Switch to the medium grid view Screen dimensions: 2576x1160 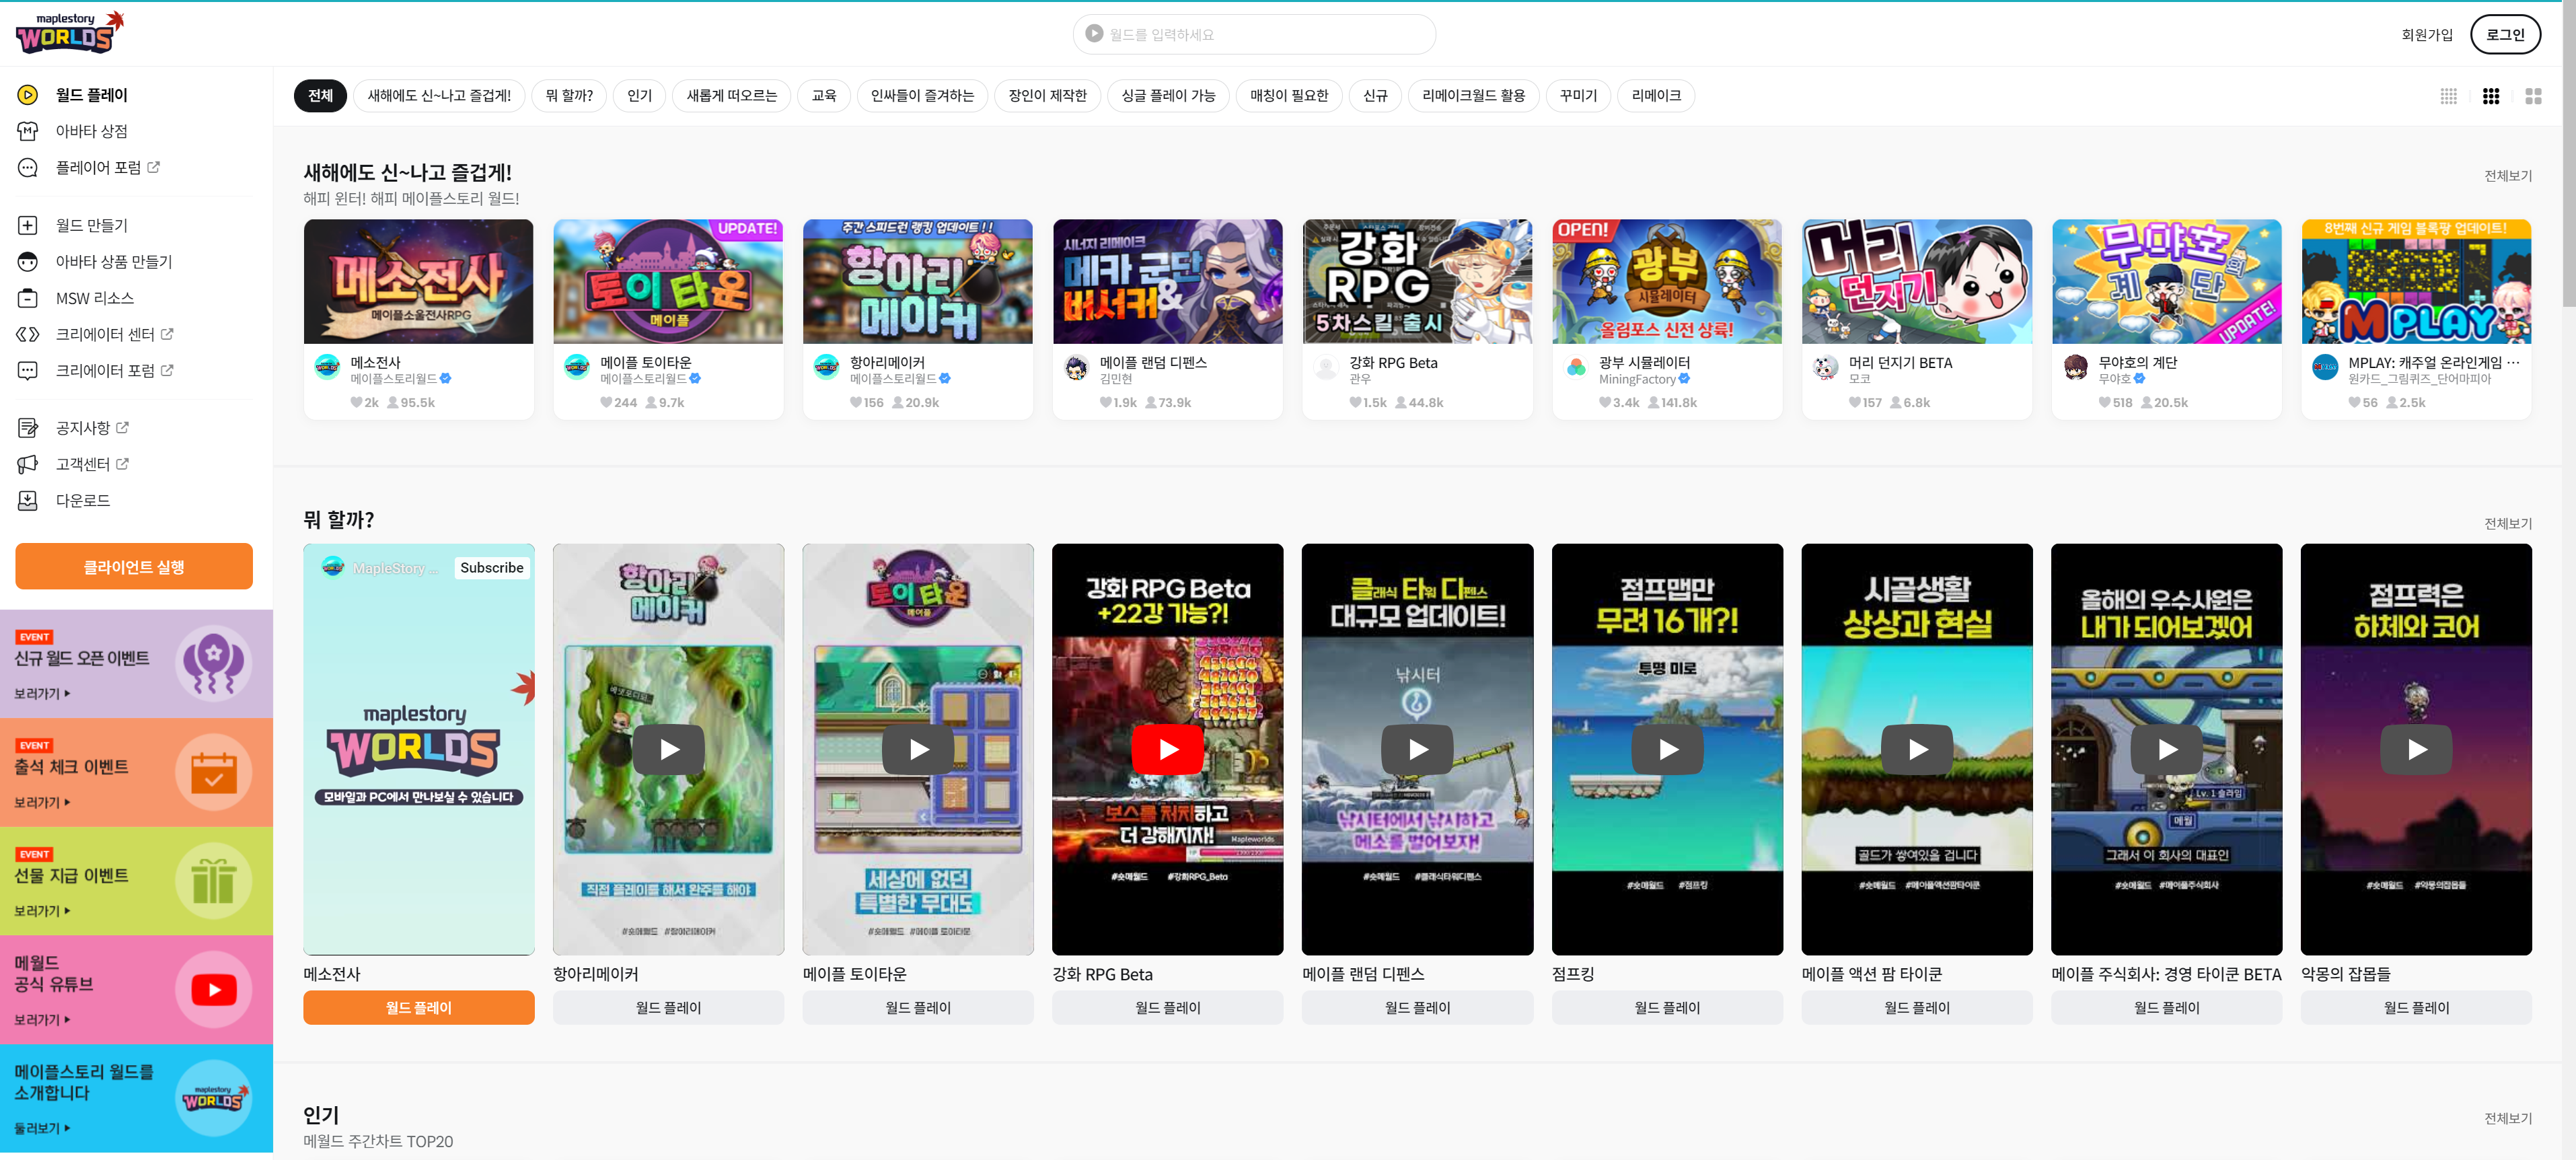coord(2491,96)
